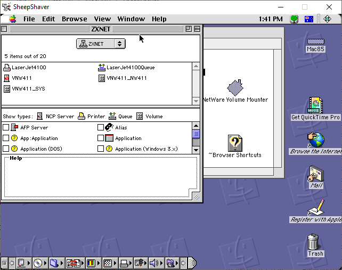Screen dimensions: 342x270
Task: Open the keyboard menu flag icon
Action: [308, 19]
